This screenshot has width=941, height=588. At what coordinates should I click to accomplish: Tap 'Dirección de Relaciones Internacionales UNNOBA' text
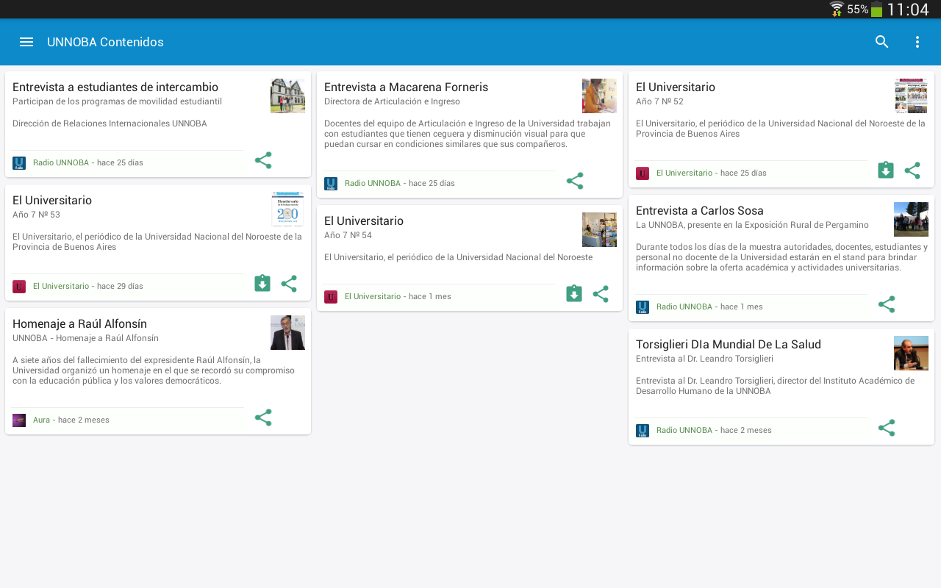[110, 123]
